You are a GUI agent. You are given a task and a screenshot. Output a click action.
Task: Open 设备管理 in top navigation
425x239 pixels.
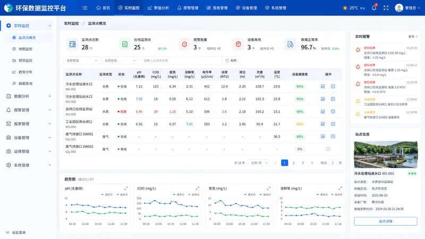point(246,8)
